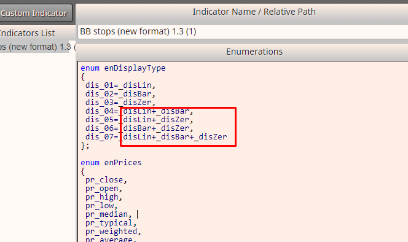Click the 'dis_04=_disLin+_disBar,' line

(139, 111)
